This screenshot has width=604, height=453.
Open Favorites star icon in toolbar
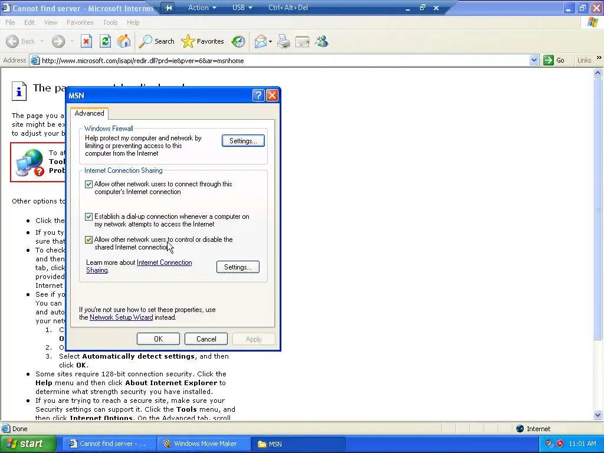(188, 41)
